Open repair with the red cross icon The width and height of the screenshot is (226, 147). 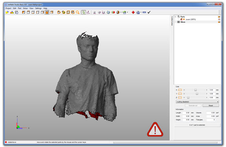click(133, 13)
